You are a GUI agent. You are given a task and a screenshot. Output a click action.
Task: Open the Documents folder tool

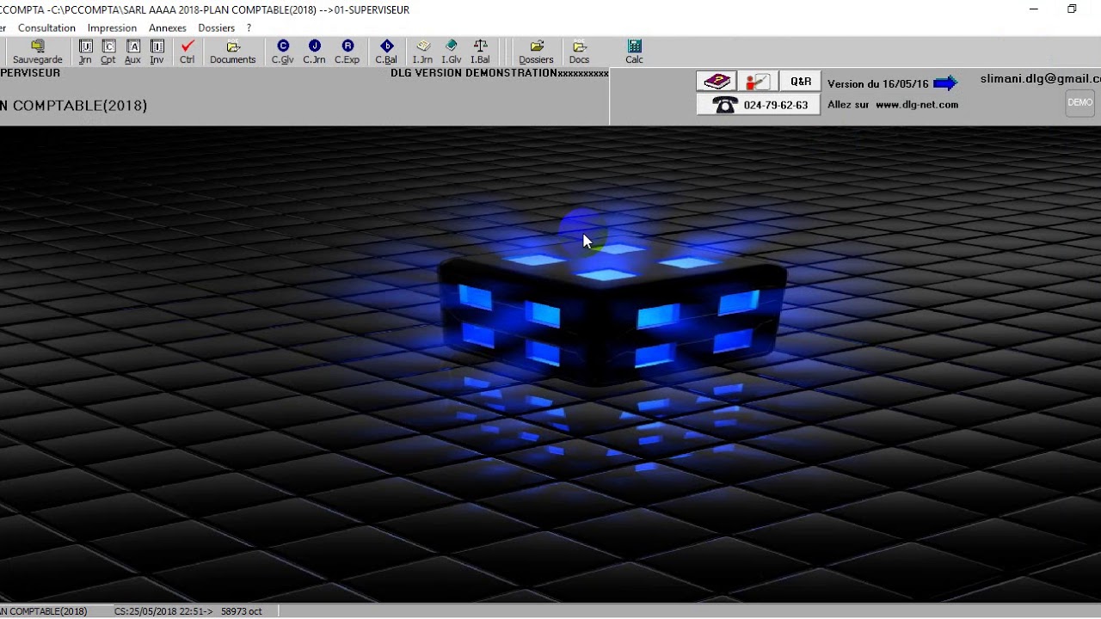(x=233, y=52)
